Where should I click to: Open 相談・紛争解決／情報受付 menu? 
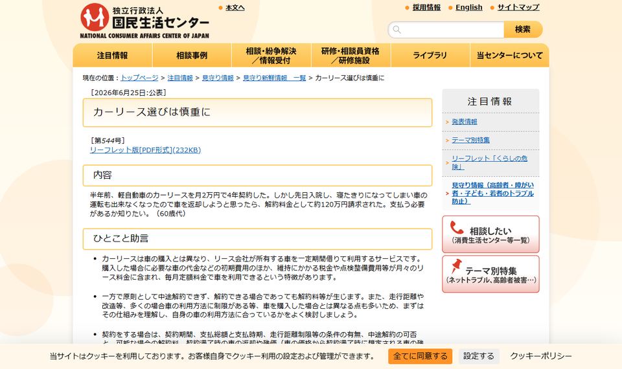coord(271,56)
